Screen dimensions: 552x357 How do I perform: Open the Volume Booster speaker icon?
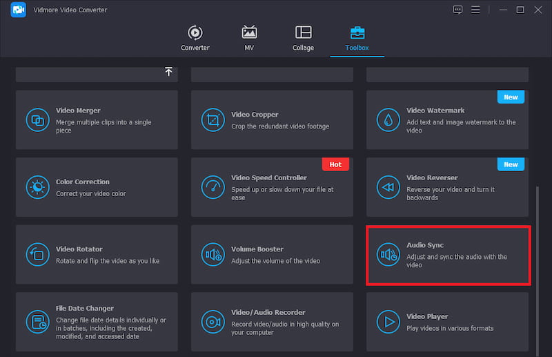click(213, 255)
